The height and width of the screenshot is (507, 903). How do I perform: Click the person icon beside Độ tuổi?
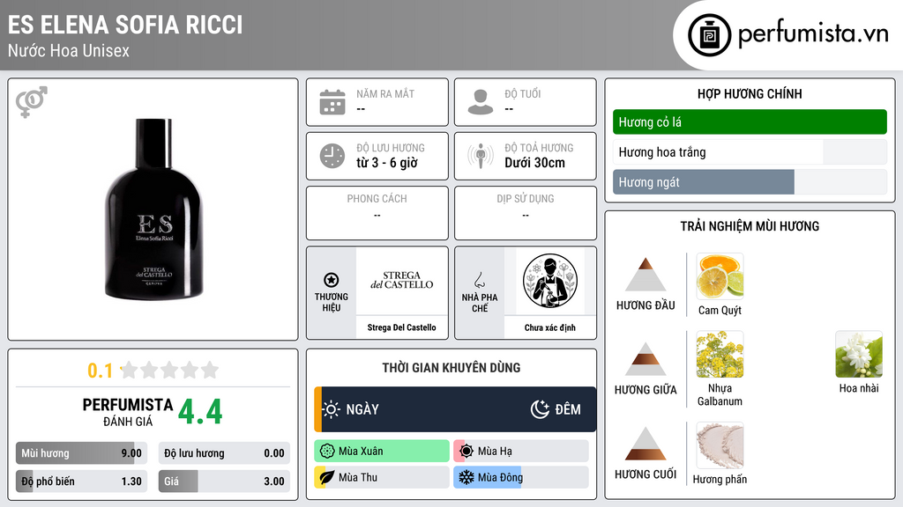click(481, 102)
